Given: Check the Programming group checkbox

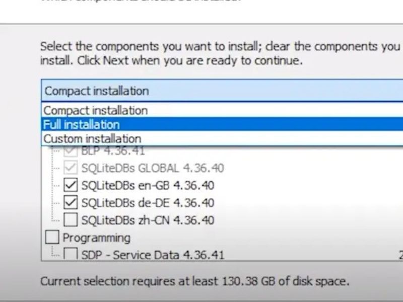Looking at the screenshot, I should [52, 237].
